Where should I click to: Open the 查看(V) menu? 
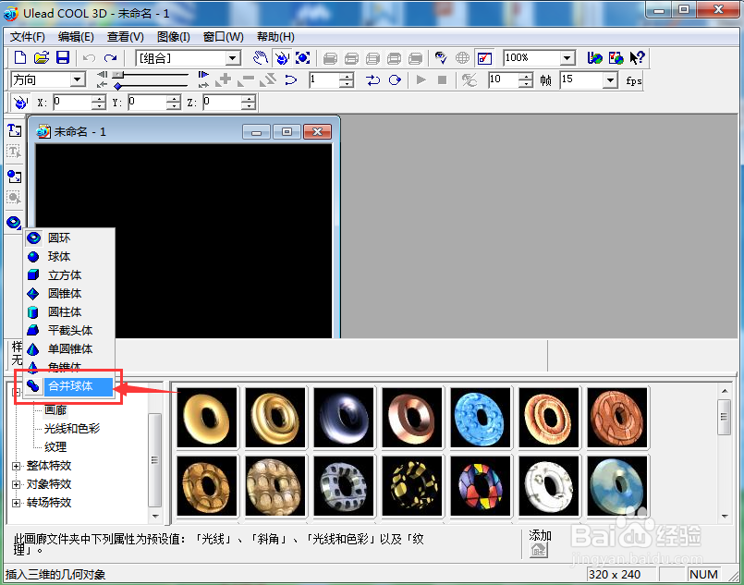126,37
